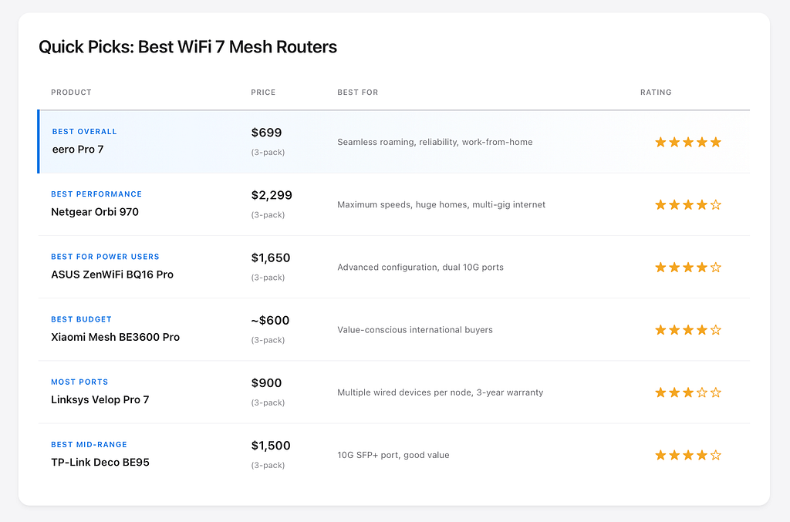Click the Advanced configuration, dual 10G ports text
This screenshot has height=522, width=790.
pos(420,268)
